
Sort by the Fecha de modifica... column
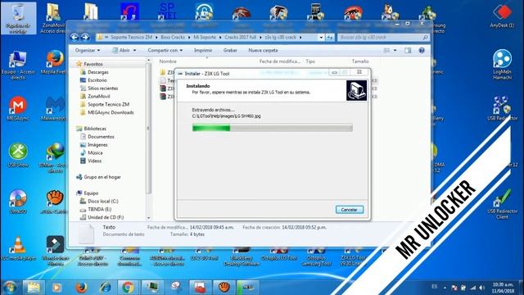(x=280, y=61)
